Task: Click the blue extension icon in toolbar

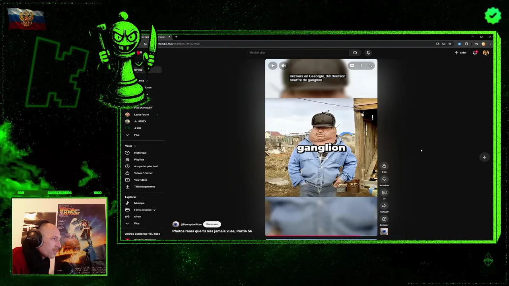Action: pos(459,44)
